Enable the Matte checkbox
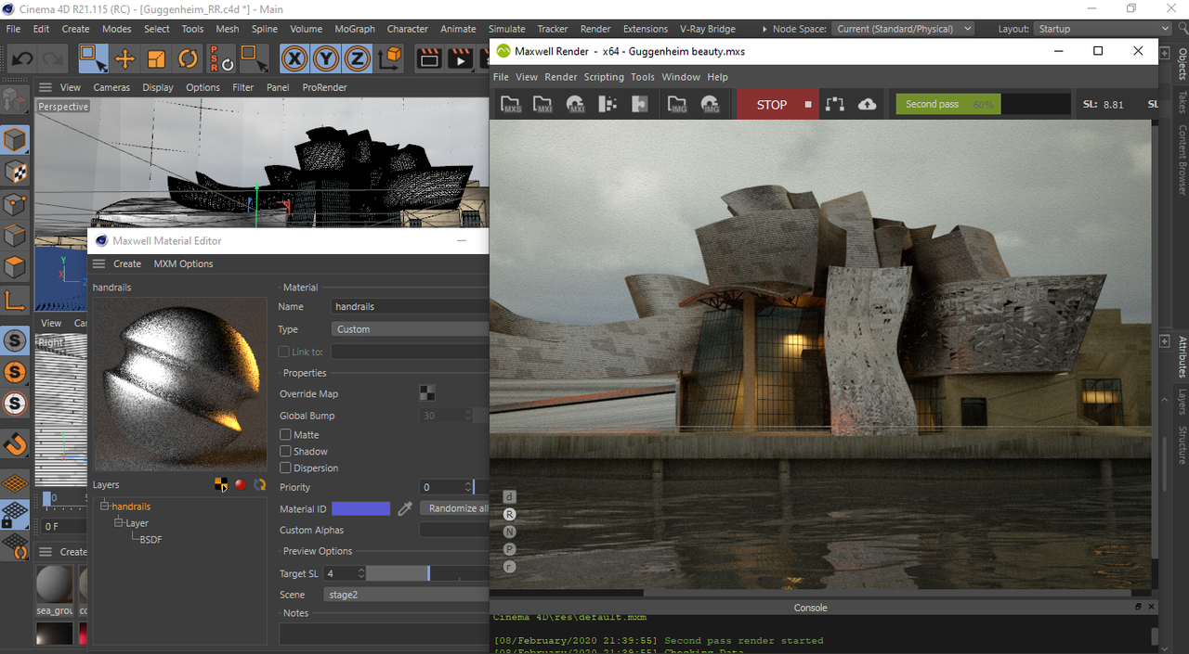 [285, 434]
